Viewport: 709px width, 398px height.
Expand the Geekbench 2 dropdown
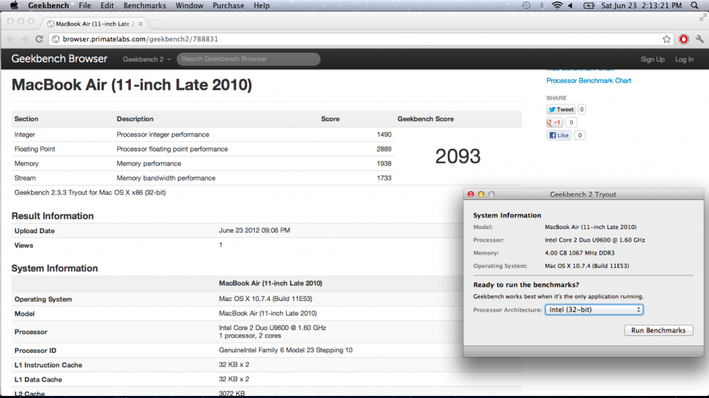coord(147,60)
